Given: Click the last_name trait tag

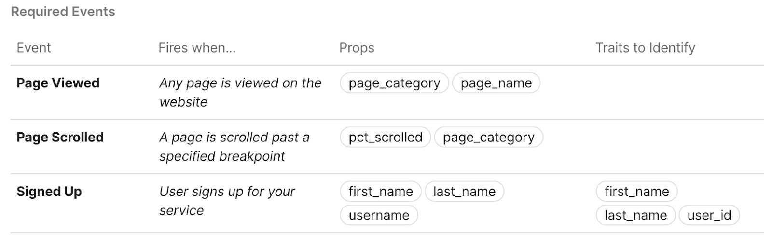Looking at the screenshot, I should click(635, 215).
